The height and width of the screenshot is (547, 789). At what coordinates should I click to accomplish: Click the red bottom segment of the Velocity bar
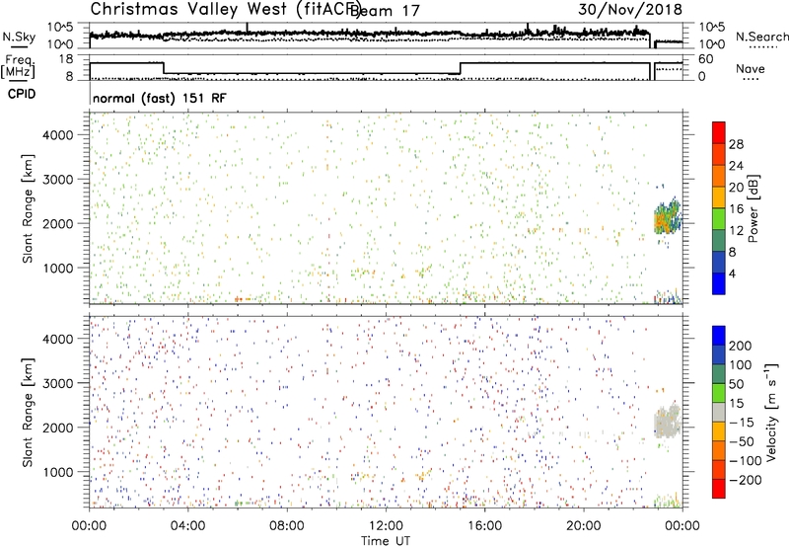[x=719, y=489]
